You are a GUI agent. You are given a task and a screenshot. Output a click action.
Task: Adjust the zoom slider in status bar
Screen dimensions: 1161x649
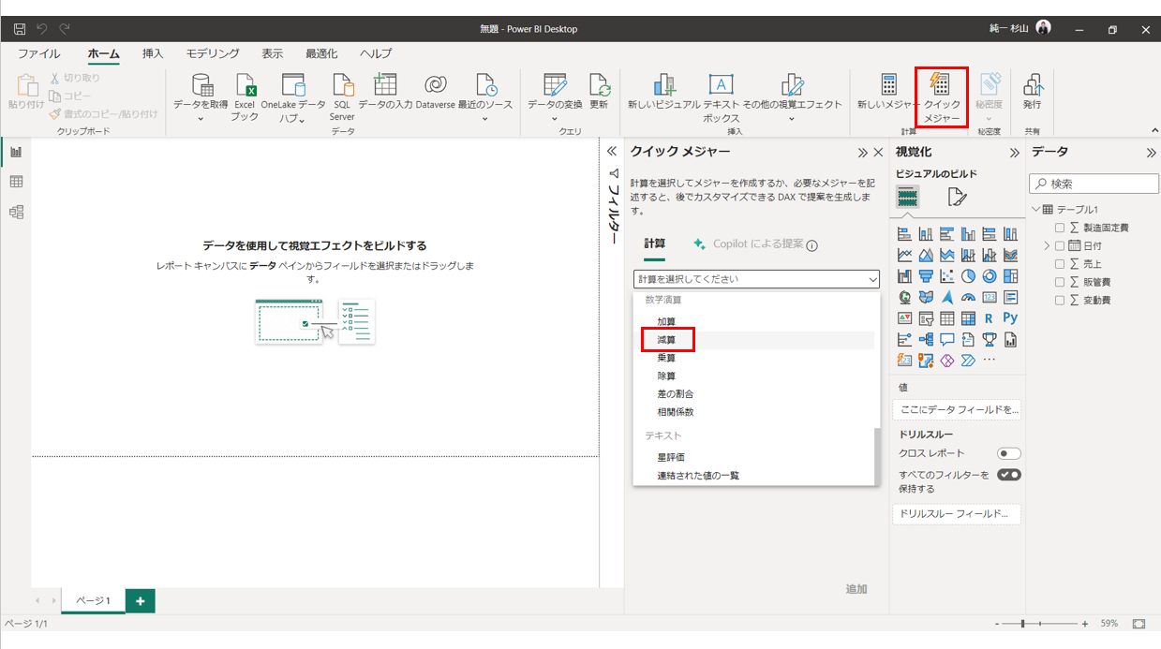point(1024,624)
